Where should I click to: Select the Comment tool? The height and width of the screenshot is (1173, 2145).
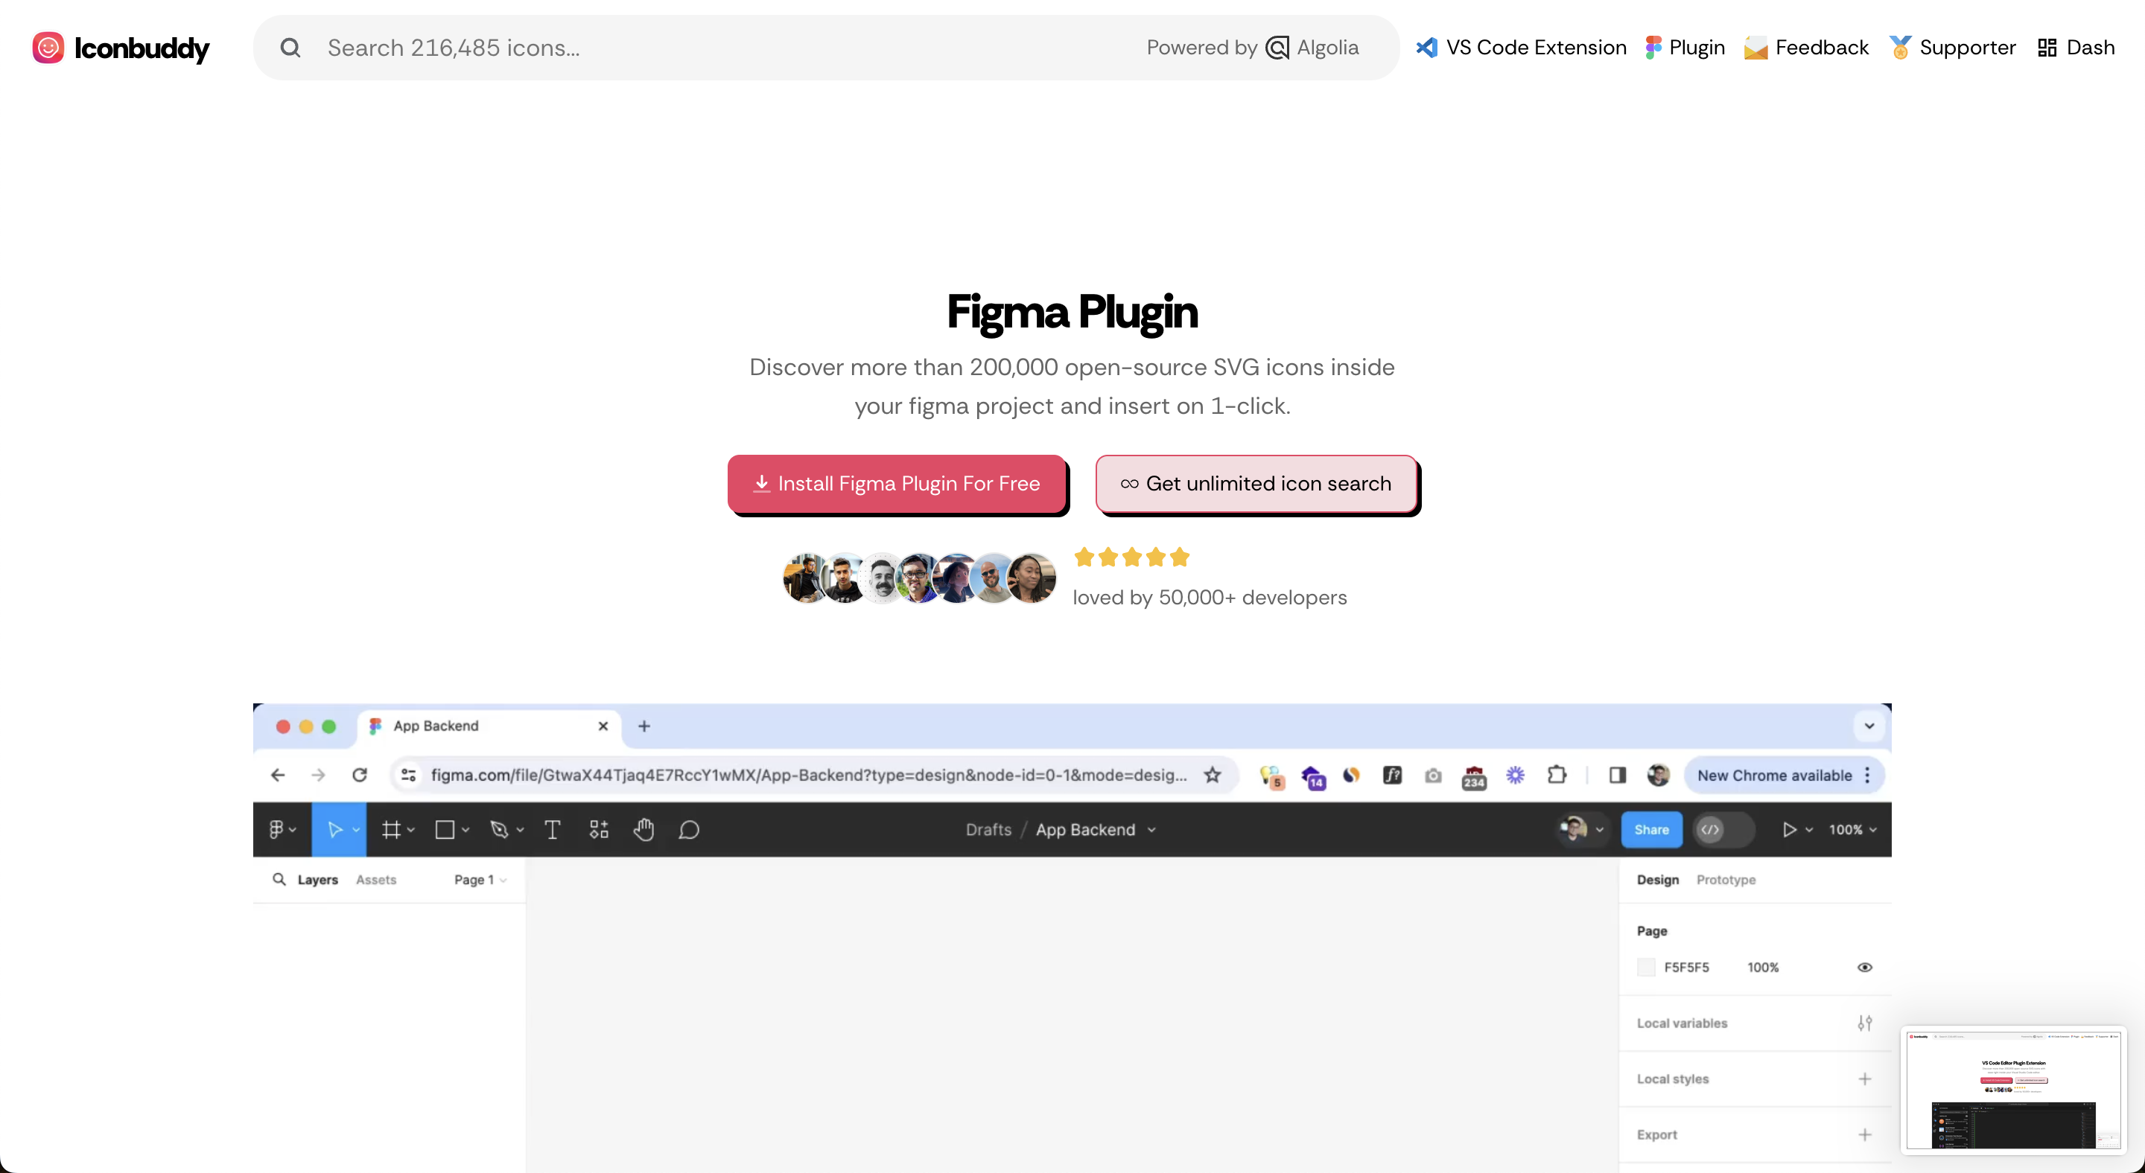point(689,829)
